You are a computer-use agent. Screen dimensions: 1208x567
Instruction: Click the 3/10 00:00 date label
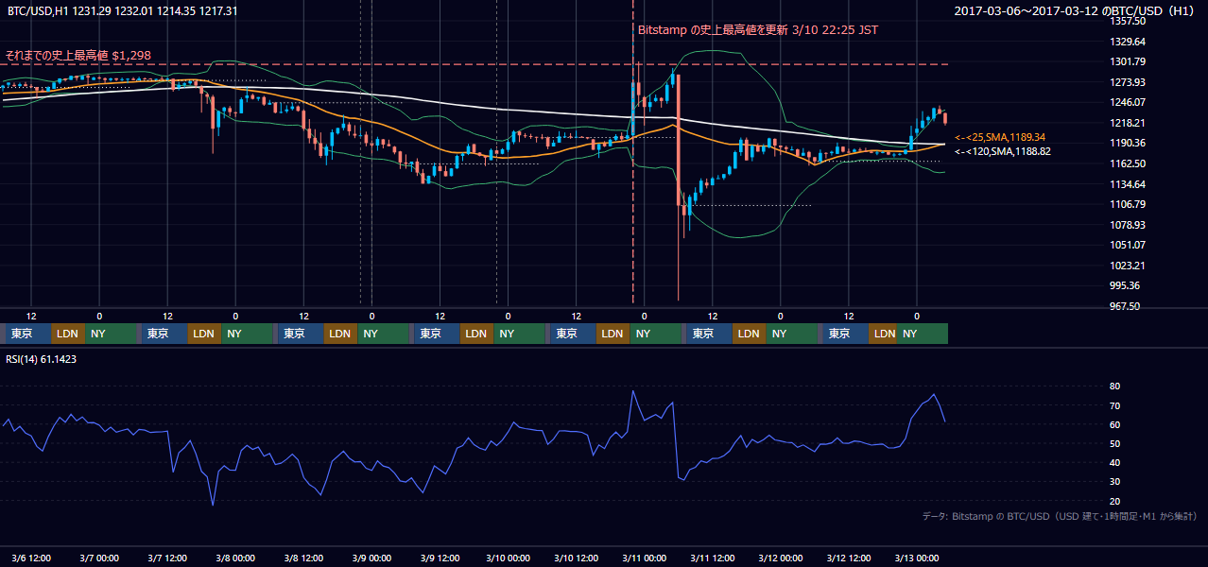(x=508, y=558)
